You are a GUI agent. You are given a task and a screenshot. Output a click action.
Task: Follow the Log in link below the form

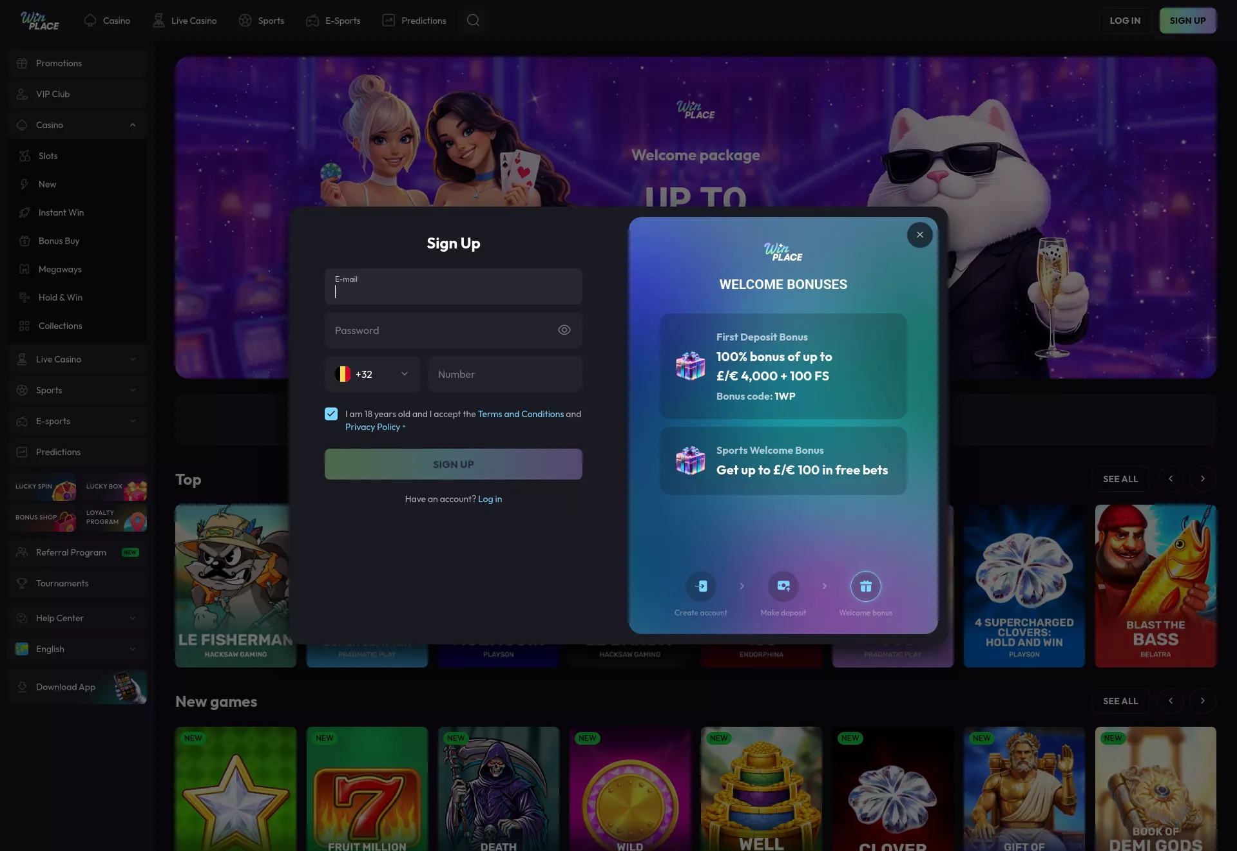[x=490, y=499]
